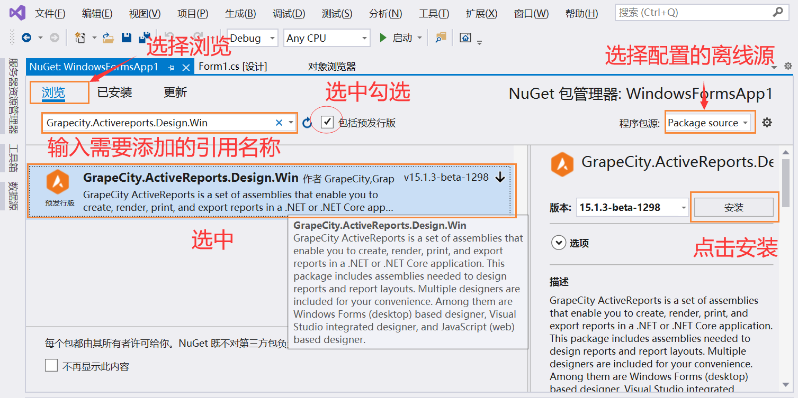Screen dimensions: 798x398
Task: Open the 生成(B) menu
Action: coord(240,13)
